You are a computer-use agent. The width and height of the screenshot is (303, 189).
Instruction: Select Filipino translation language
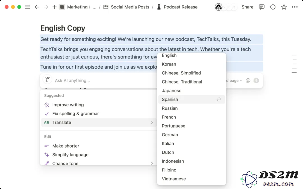[x=192, y=170]
